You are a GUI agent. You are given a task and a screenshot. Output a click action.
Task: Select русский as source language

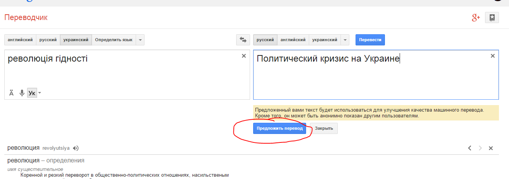(x=48, y=40)
